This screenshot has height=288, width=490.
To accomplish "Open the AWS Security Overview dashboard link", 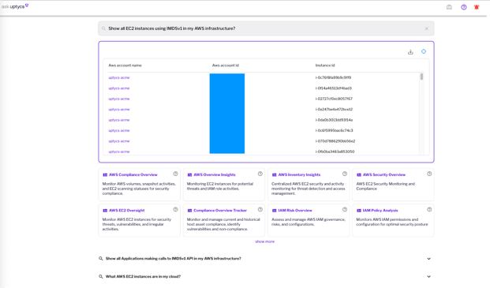I will (x=384, y=175).
